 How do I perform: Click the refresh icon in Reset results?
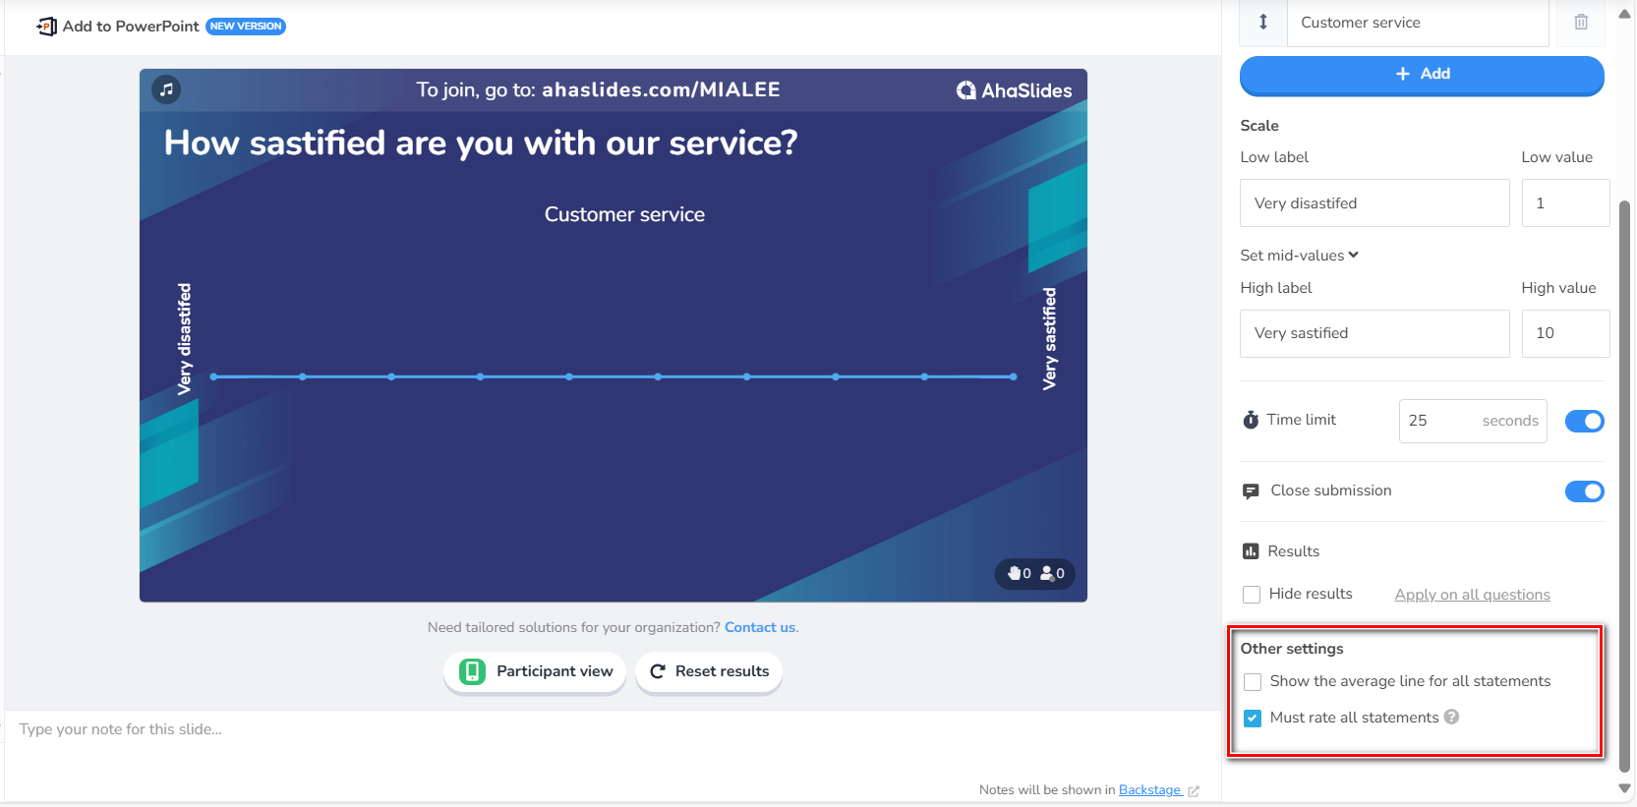click(658, 671)
